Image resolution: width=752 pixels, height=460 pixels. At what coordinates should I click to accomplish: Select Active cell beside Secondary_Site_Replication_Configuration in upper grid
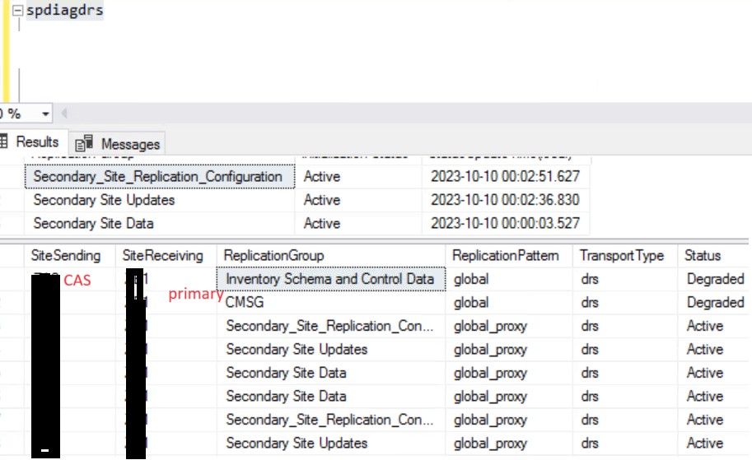coord(358,176)
